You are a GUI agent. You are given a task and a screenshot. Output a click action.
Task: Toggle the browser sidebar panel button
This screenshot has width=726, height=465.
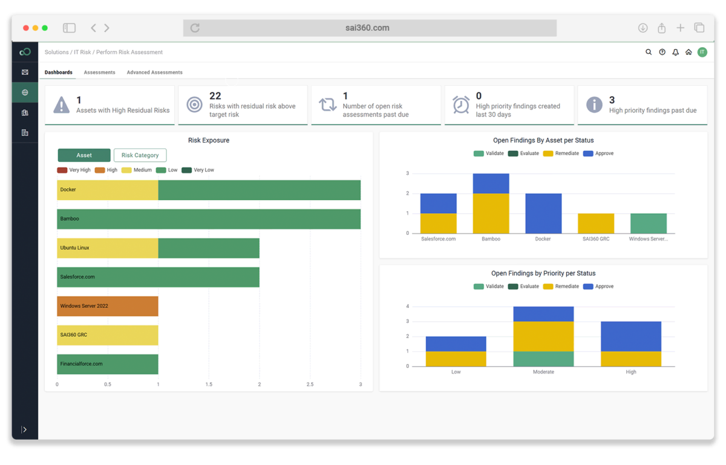click(70, 28)
